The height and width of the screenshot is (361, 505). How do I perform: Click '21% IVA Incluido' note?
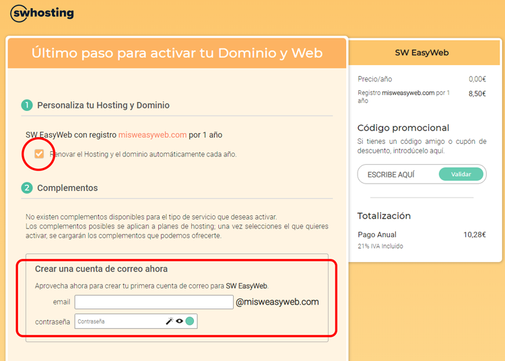tap(380, 246)
